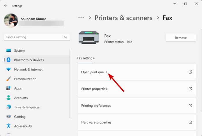Open Shubham Kumar's profile picture

pyautogui.click(x=11, y=20)
